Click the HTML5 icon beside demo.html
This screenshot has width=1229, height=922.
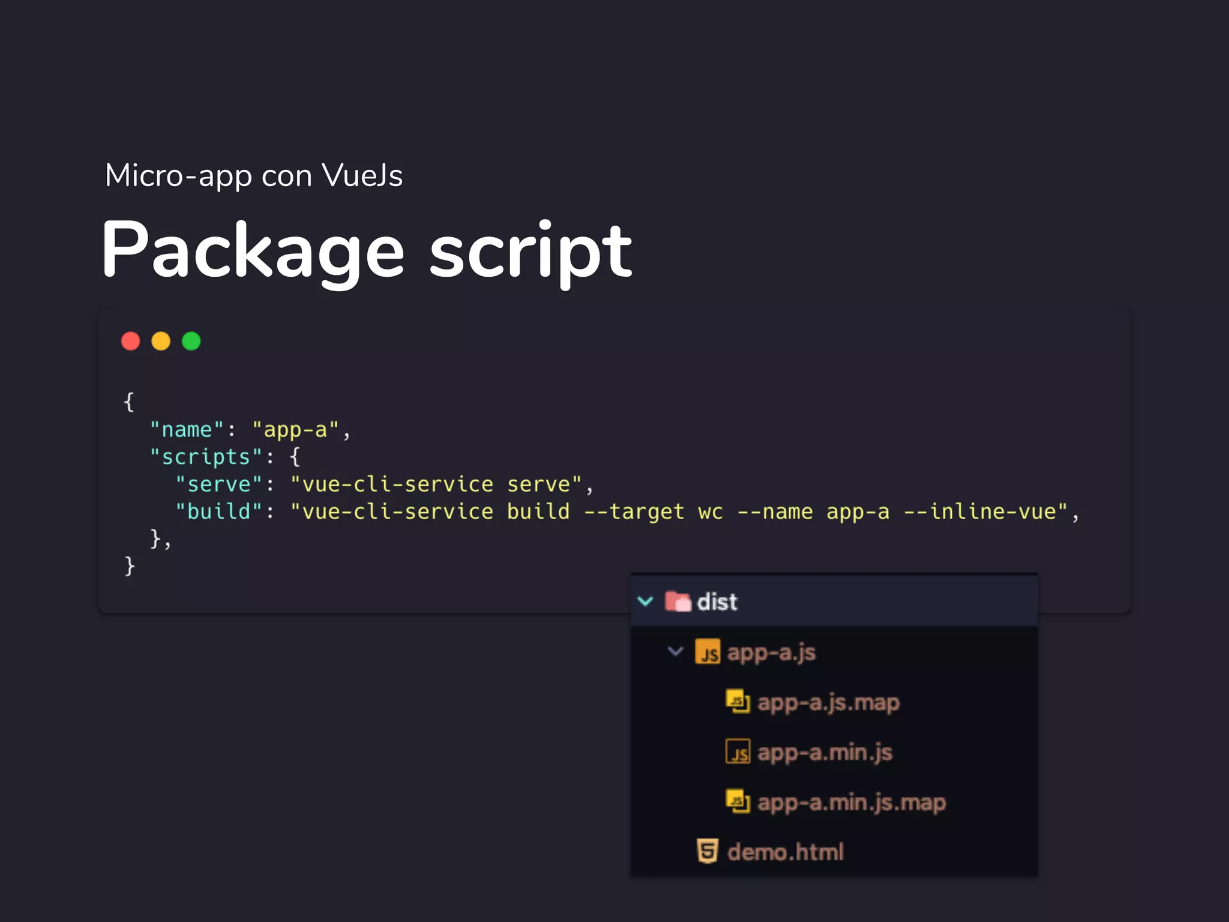coord(708,851)
